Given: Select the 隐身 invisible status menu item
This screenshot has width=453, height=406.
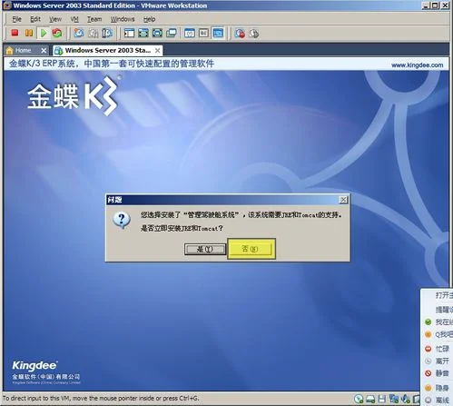Looking at the screenshot, I should (x=438, y=388).
